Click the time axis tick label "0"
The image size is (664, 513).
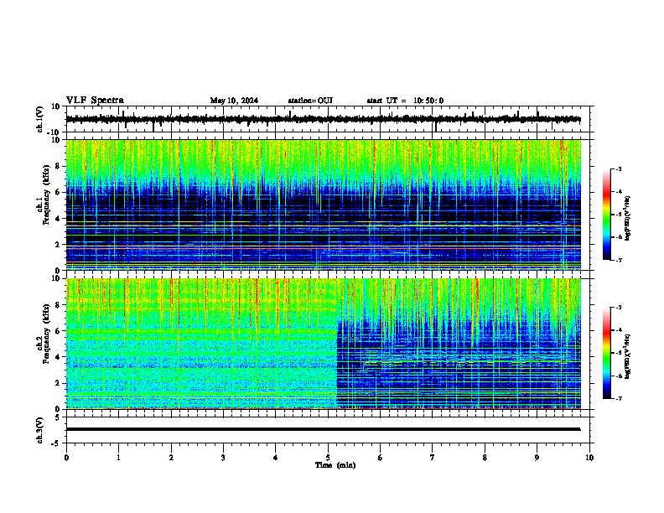tap(66, 458)
